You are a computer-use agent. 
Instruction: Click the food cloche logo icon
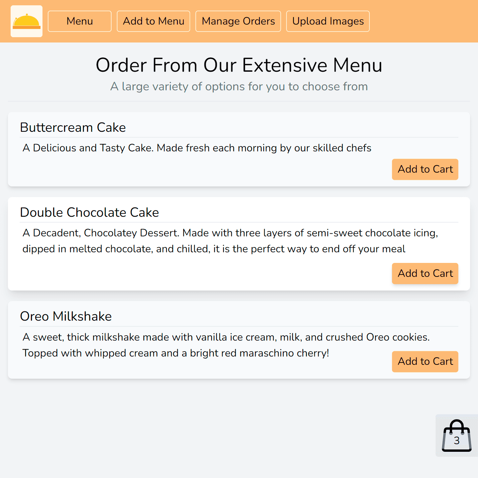[27, 21]
